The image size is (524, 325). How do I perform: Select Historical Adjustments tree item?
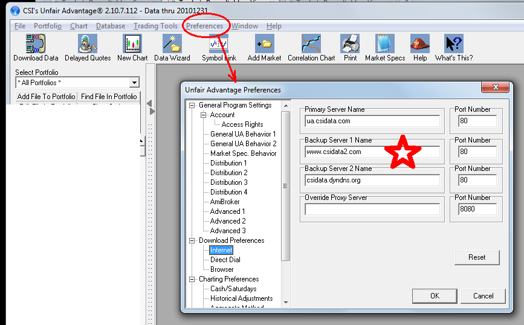click(x=241, y=298)
